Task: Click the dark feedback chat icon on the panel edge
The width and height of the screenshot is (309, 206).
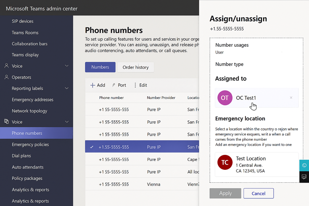Action: (x=304, y=177)
